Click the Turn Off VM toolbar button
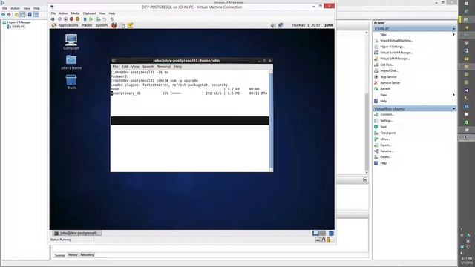The height and width of the screenshot is (267, 475). tap(66, 19)
